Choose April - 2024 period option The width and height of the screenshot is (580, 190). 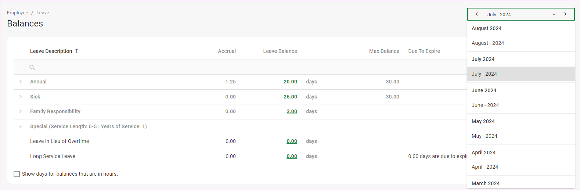click(x=485, y=167)
